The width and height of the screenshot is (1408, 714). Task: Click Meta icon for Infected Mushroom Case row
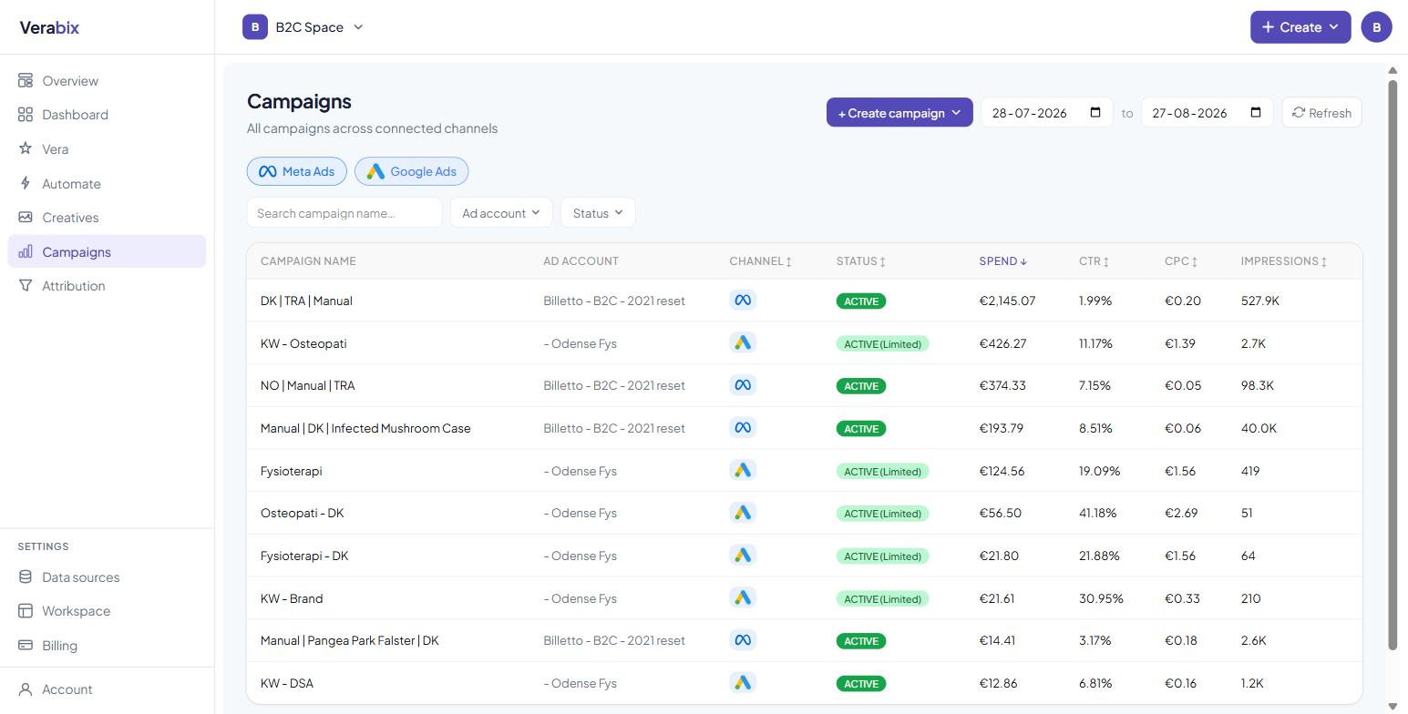click(x=743, y=427)
